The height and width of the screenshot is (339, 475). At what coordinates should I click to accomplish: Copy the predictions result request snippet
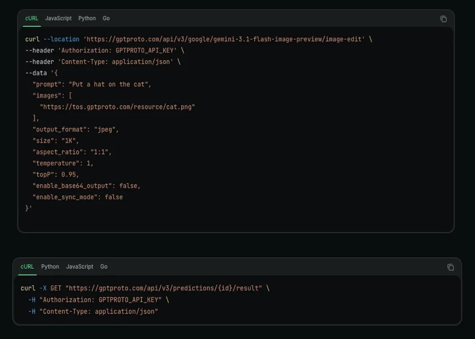tap(450, 267)
